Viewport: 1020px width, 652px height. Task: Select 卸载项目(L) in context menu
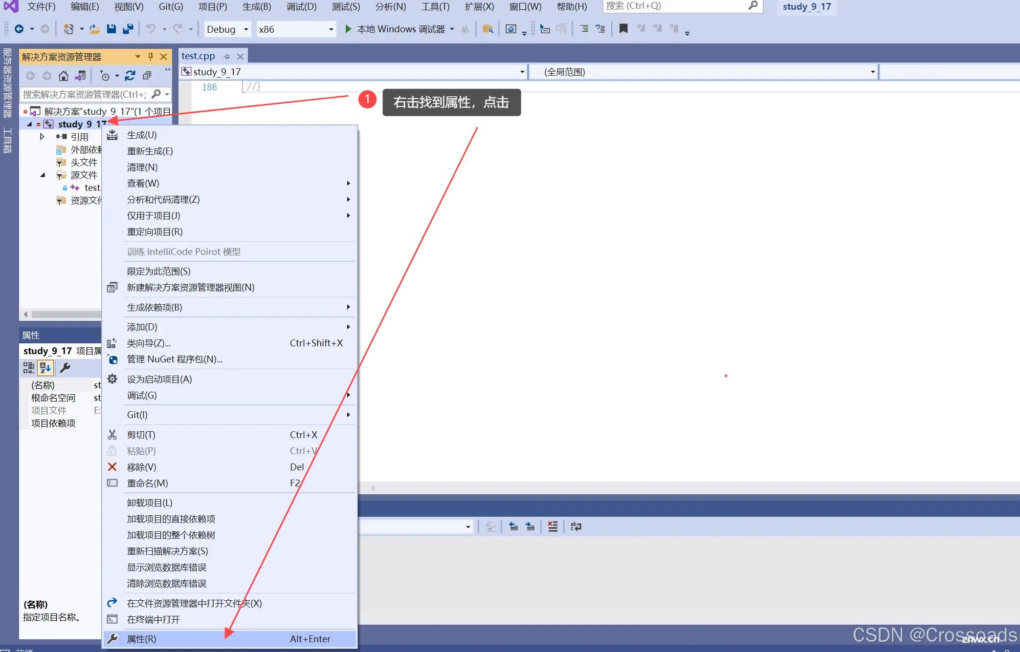[230, 503]
